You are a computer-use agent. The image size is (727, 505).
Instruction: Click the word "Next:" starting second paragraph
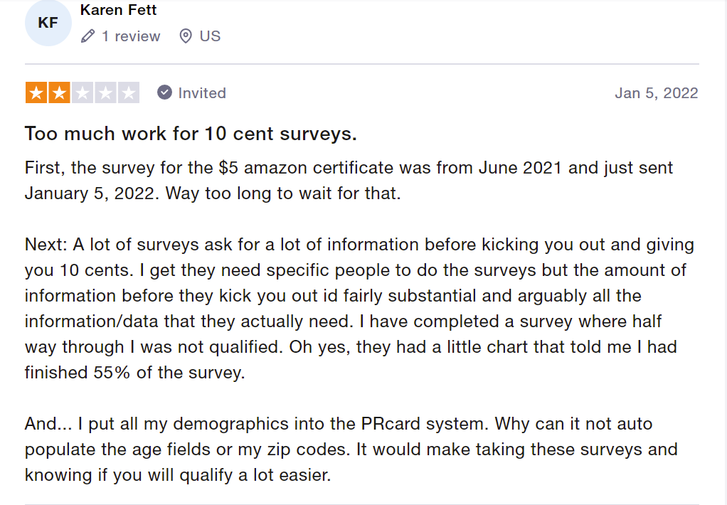pyautogui.click(x=46, y=245)
